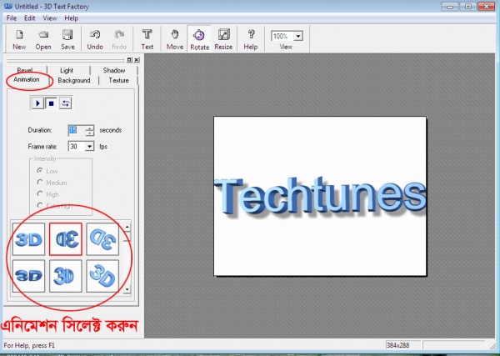Click the Help toolbar icon
Image resolution: width=500 pixels, height=356 pixels.
(x=251, y=39)
